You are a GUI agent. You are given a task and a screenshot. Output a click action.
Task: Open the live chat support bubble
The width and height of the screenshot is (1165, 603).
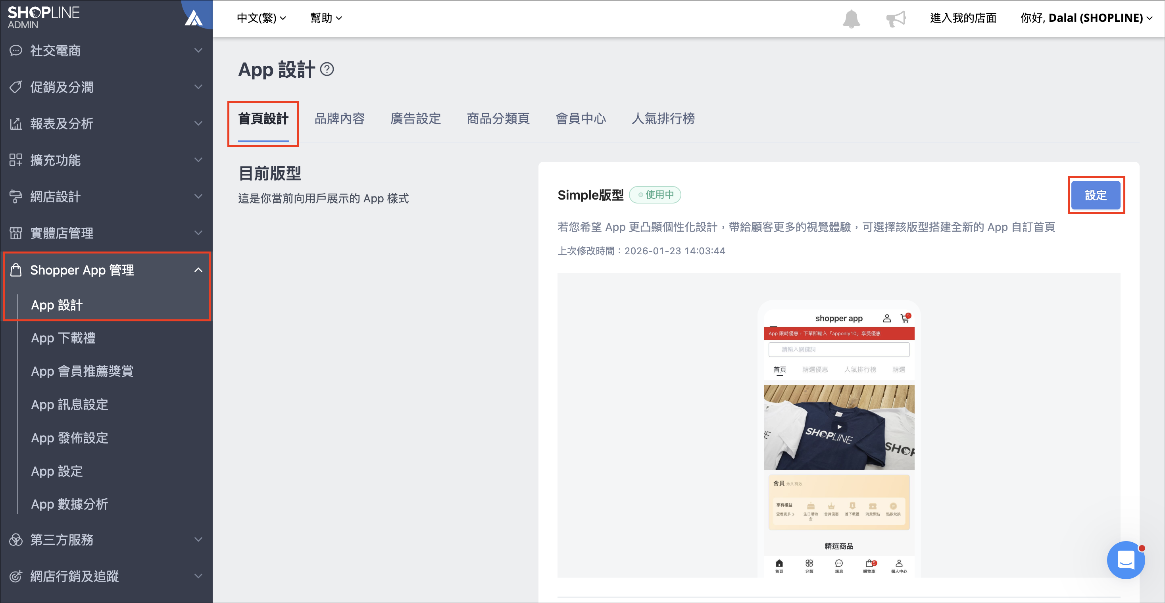point(1126,560)
